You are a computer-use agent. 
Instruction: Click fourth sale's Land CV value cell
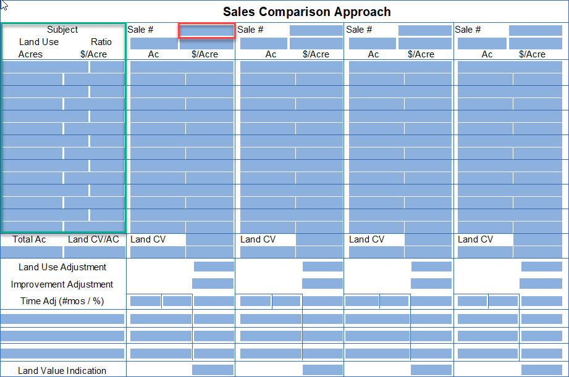click(537, 240)
